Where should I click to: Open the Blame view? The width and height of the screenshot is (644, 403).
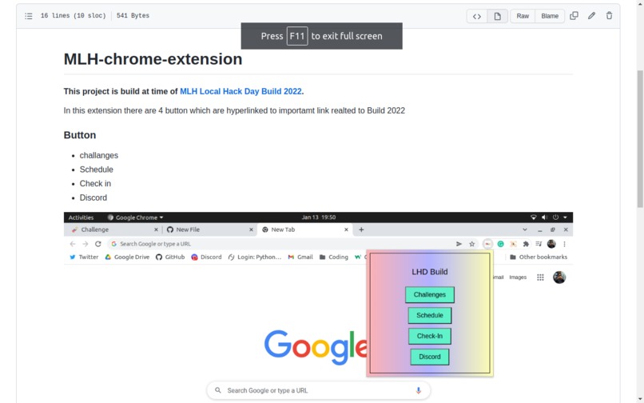coord(550,16)
